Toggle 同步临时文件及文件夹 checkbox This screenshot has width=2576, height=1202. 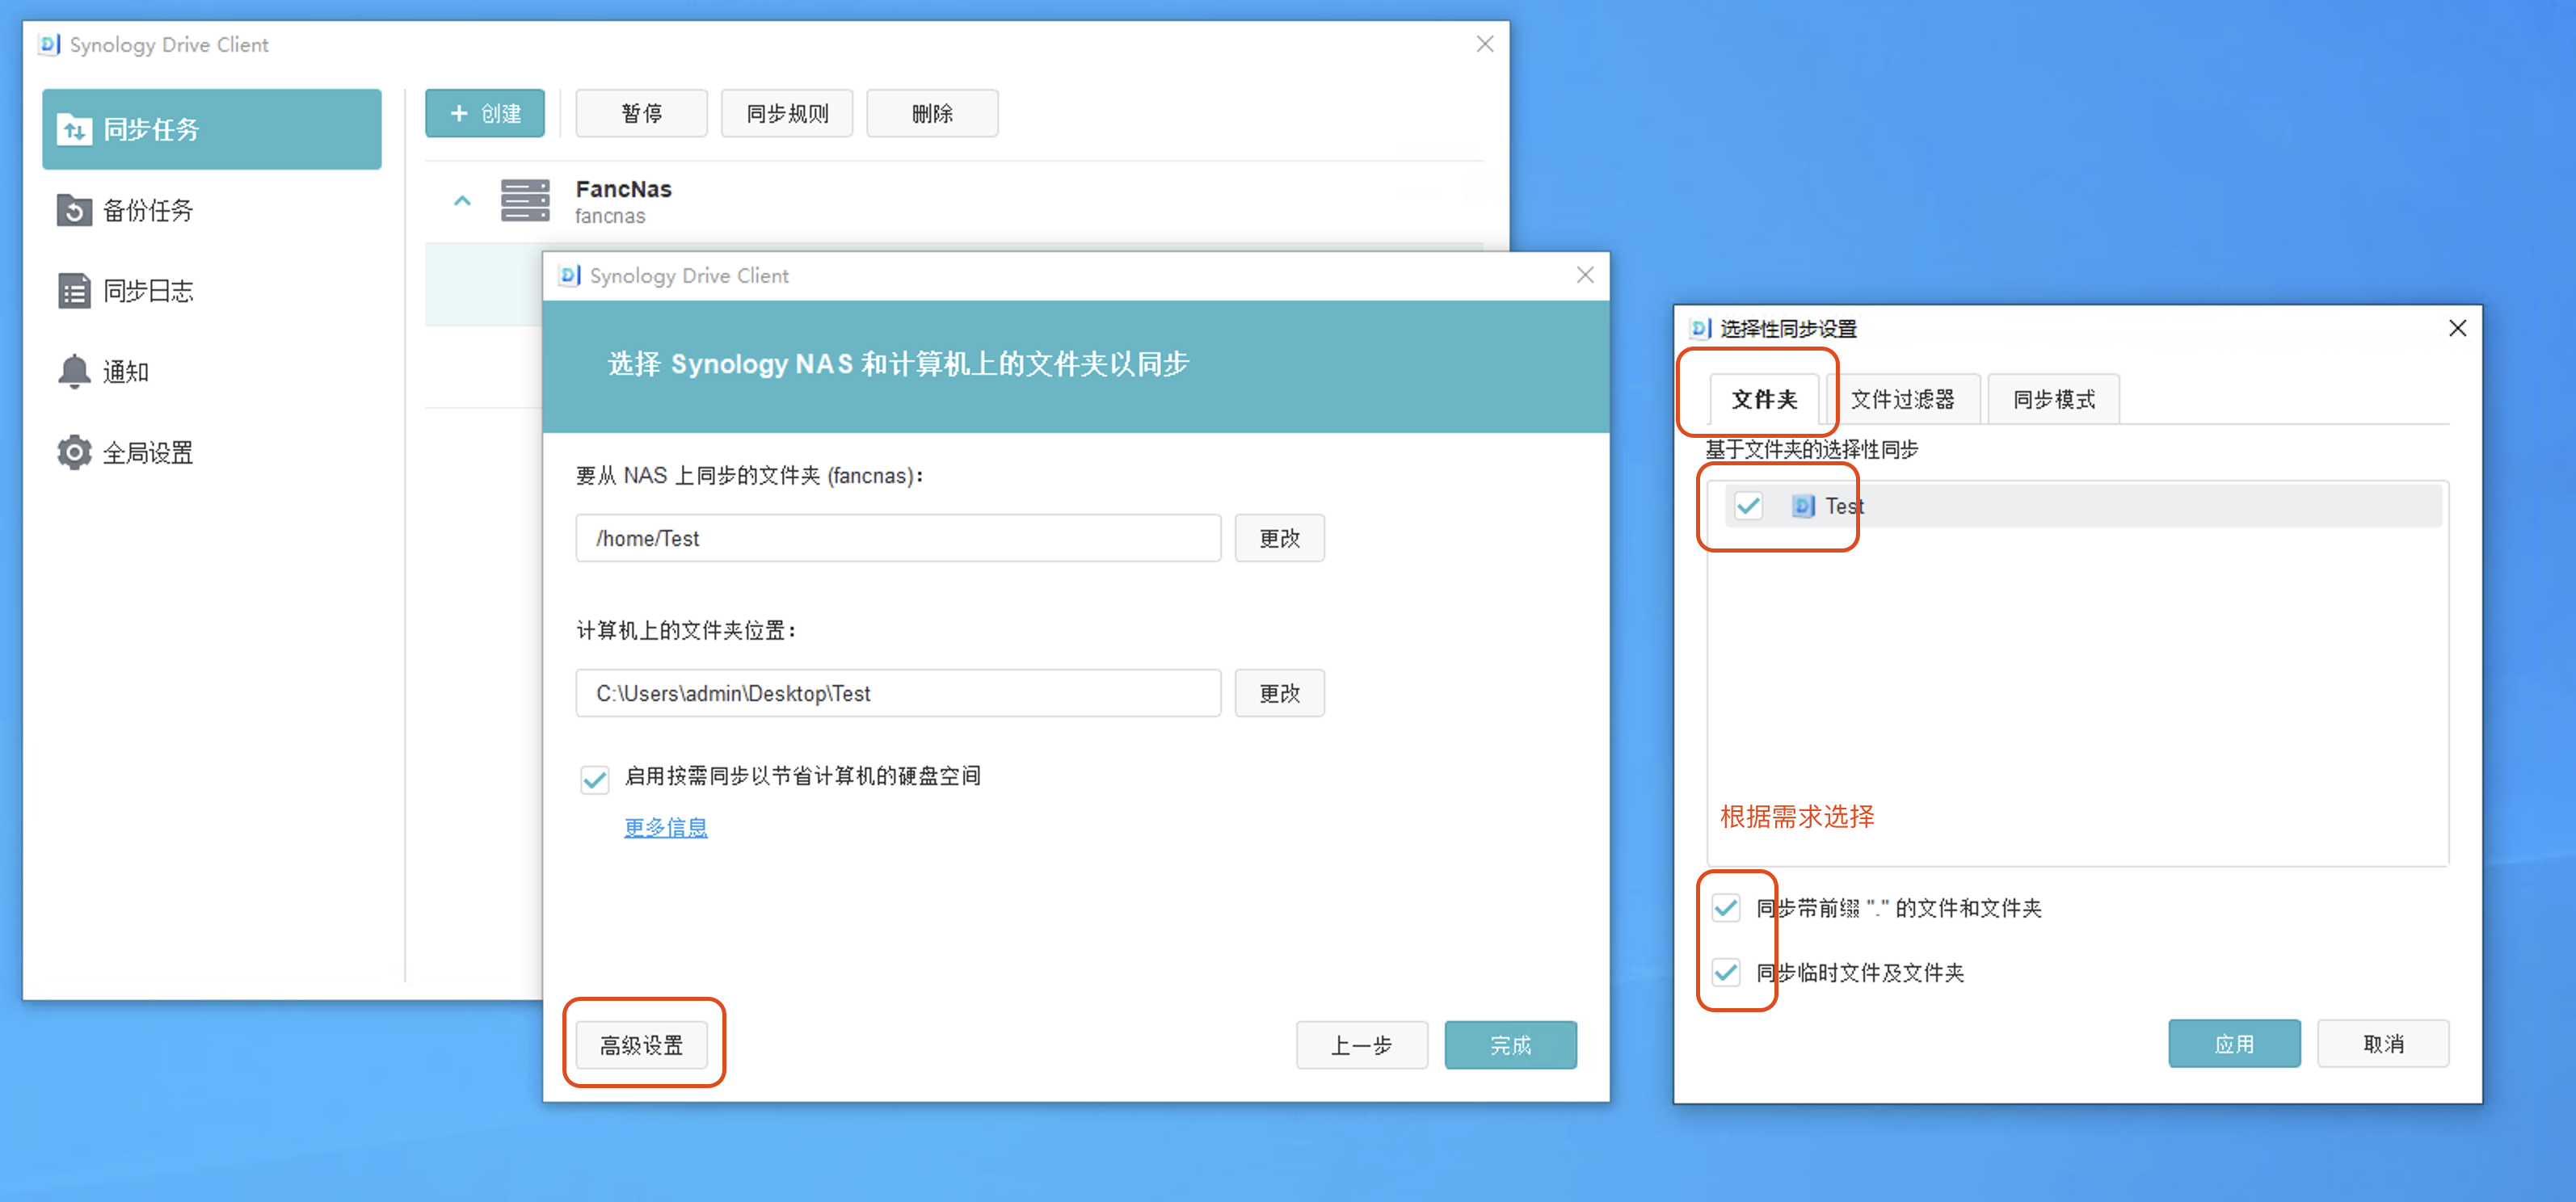coord(1726,972)
